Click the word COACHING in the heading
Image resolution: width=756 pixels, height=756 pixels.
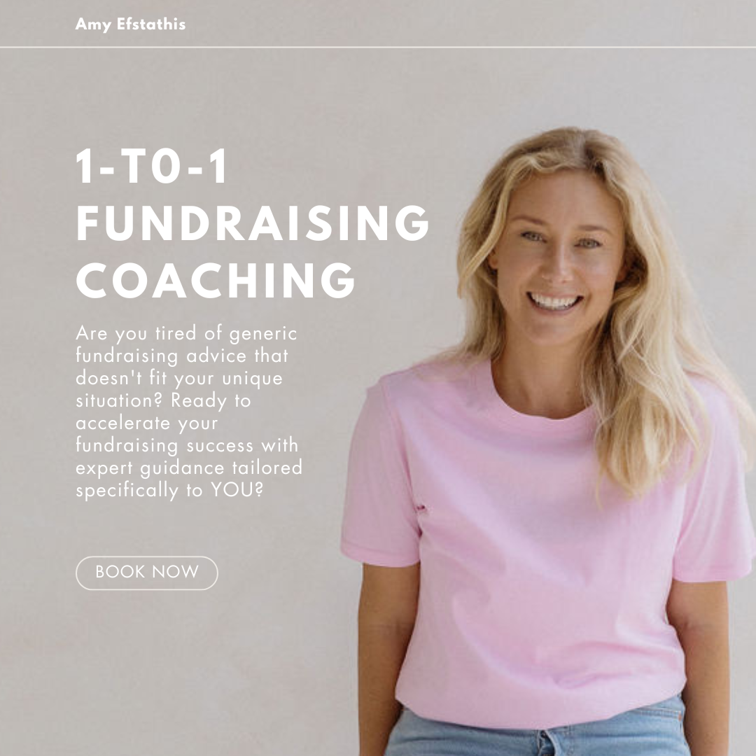pyautogui.click(x=216, y=281)
